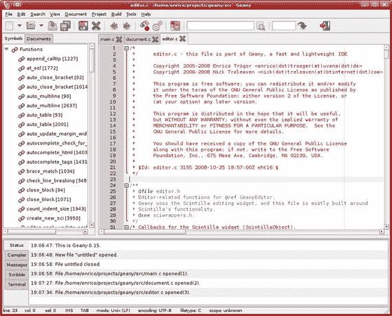Collapse the fold marker at line 24
Viewport: 392px width, 316px height.
pos(127,185)
